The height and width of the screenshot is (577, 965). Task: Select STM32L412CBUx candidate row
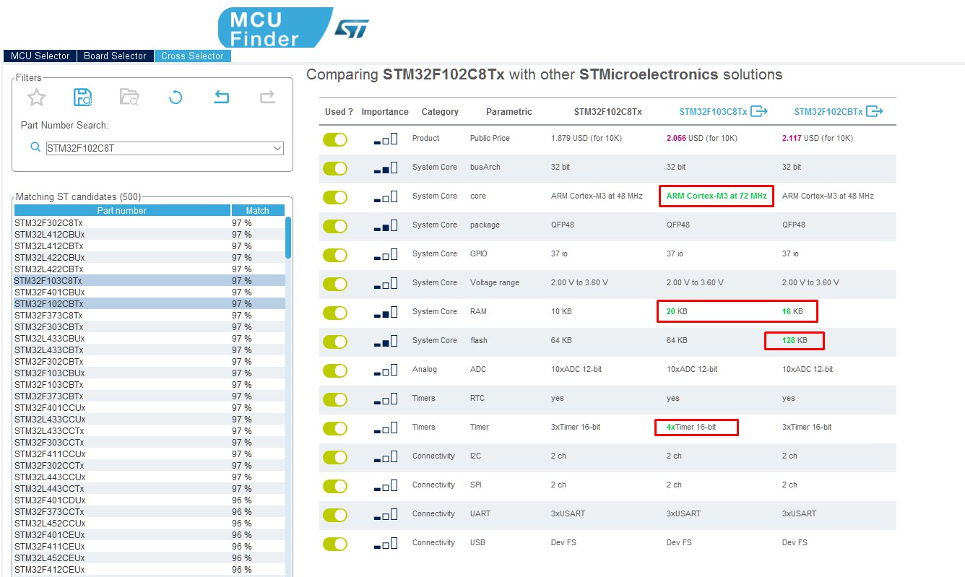pos(150,235)
